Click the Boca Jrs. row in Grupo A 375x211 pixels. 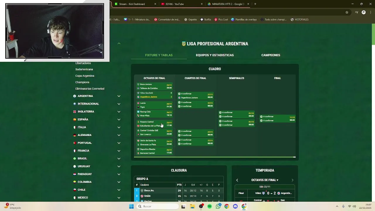pyautogui.click(x=179, y=190)
